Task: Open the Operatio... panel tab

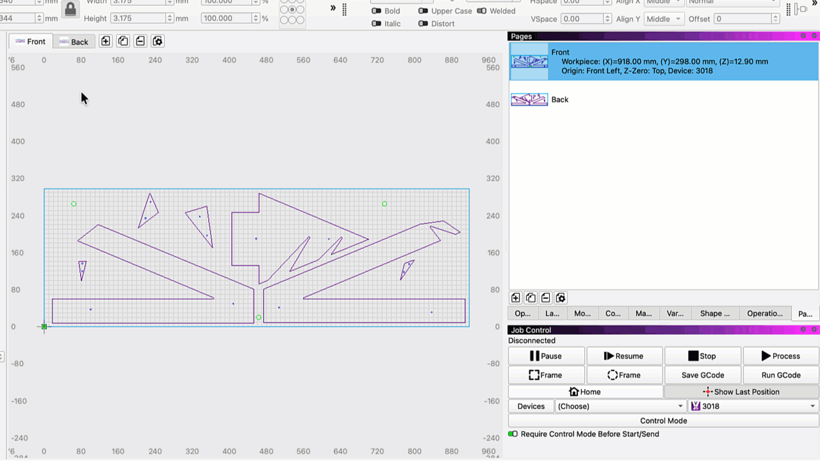Action: 765,313
